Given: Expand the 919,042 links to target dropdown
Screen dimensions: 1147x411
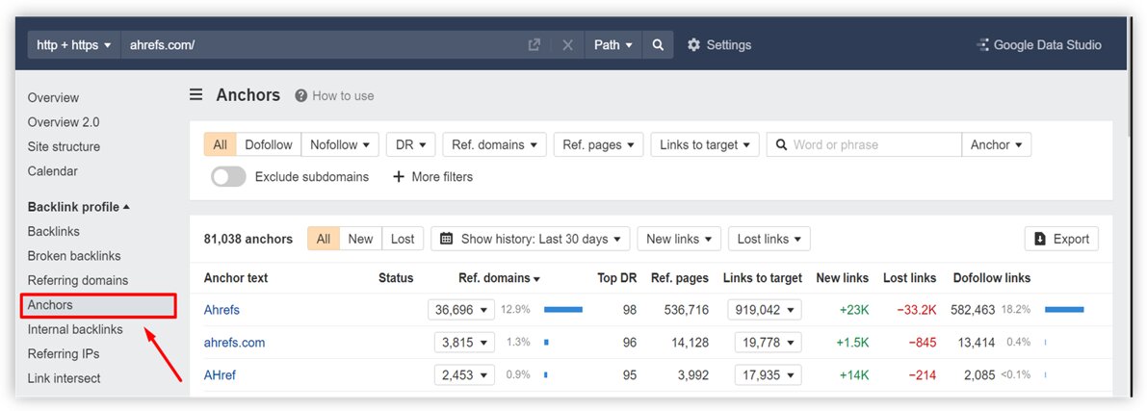Looking at the screenshot, I should pos(765,310).
